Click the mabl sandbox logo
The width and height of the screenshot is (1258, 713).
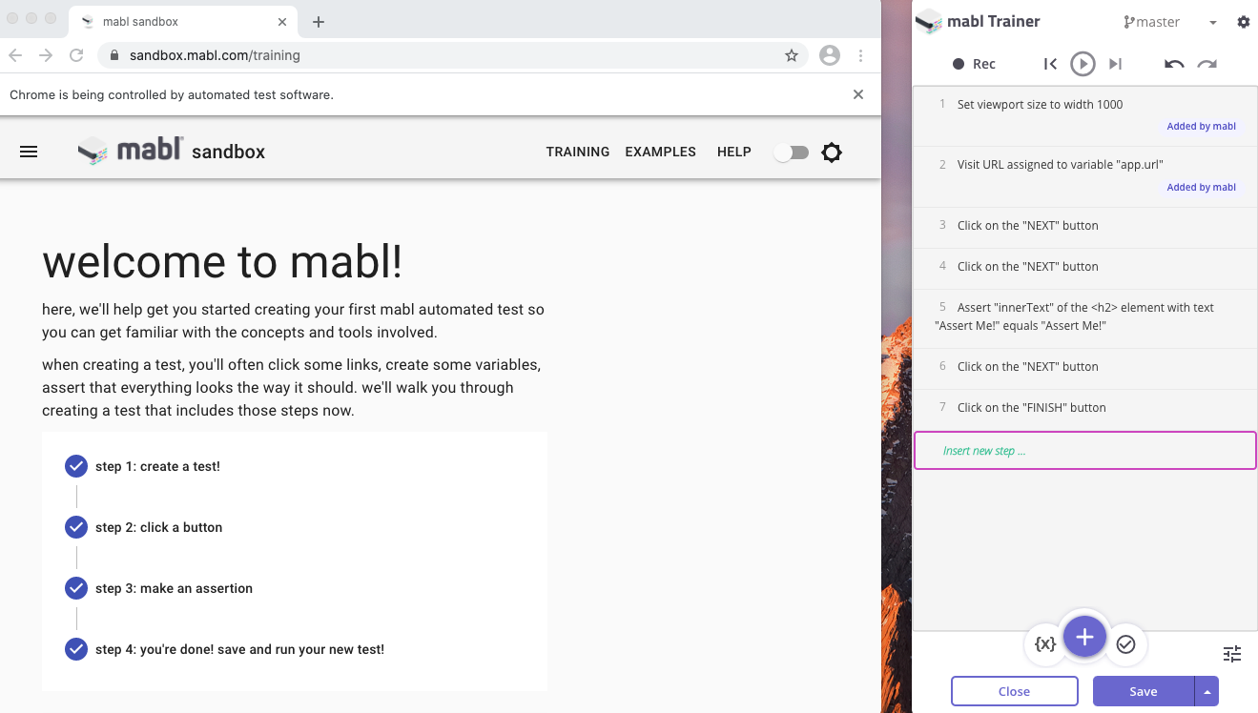172,152
